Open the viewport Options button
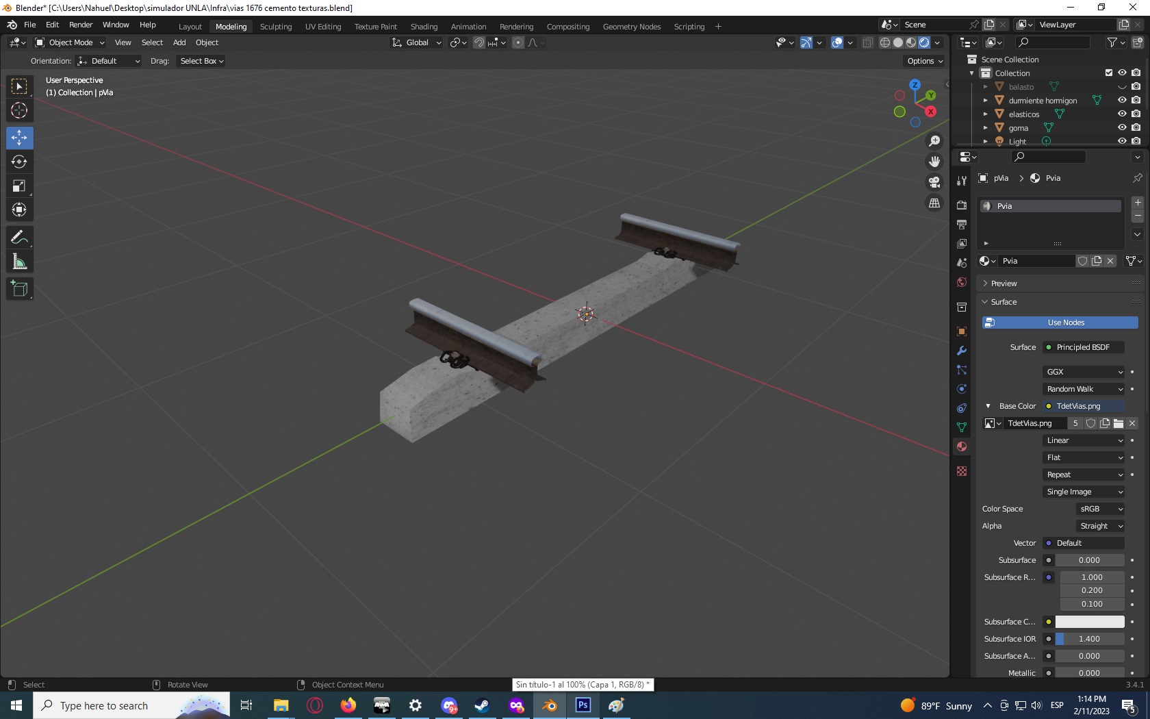Image resolution: width=1150 pixels, height=719 pixels. tap(925, 61)
